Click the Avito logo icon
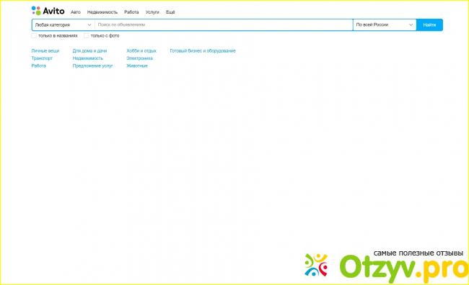Screen dimensions: 469x285 click(36, 11)
